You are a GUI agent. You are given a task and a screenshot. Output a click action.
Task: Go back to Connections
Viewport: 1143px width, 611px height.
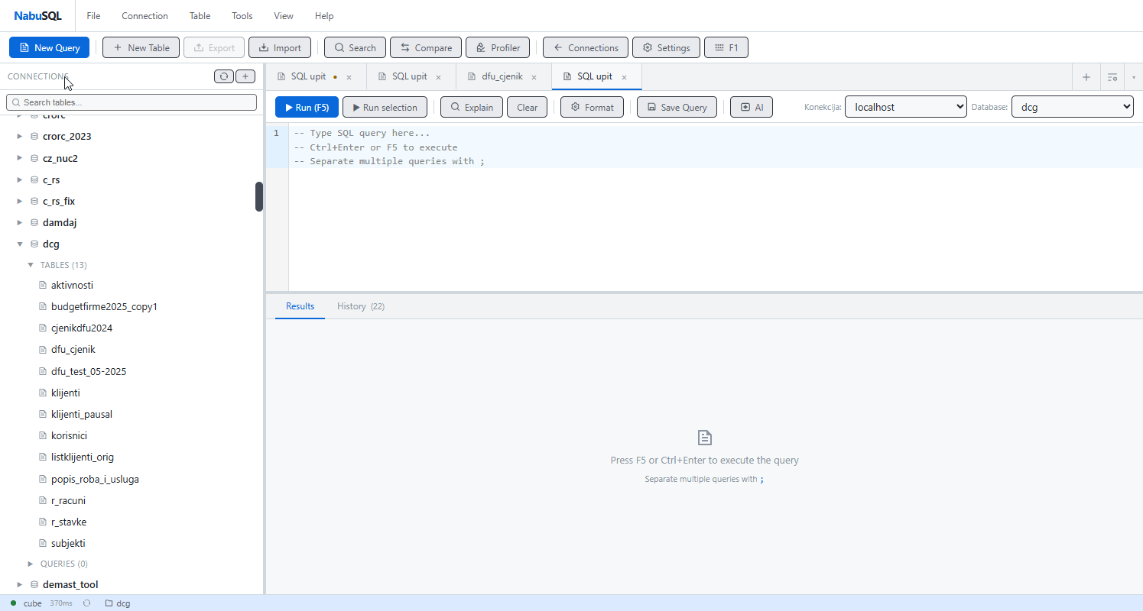click(x=586, y=47)
